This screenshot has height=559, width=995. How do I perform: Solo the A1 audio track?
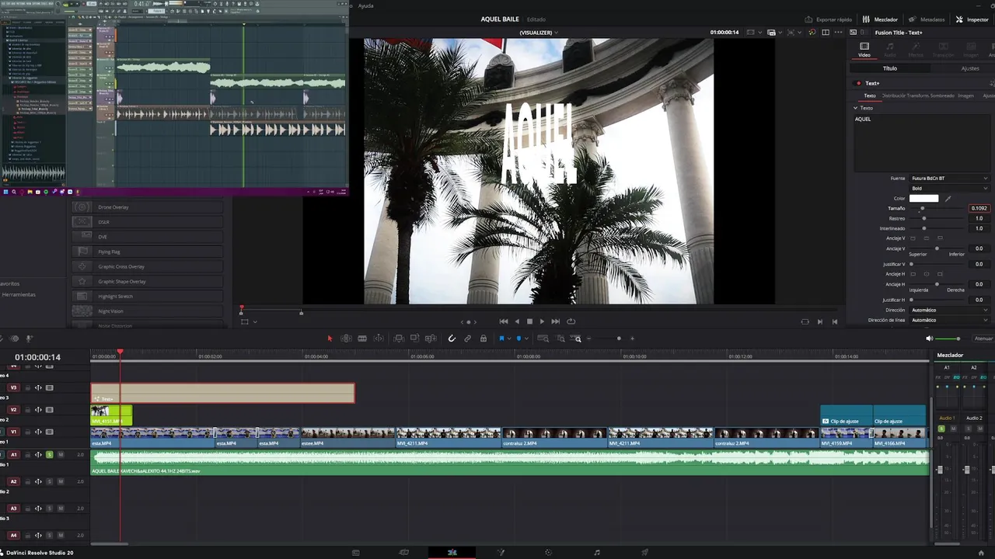tap(50, 454)
